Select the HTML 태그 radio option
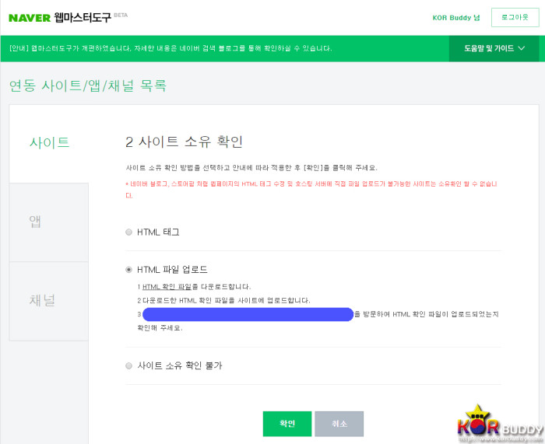 click(129, 232)
